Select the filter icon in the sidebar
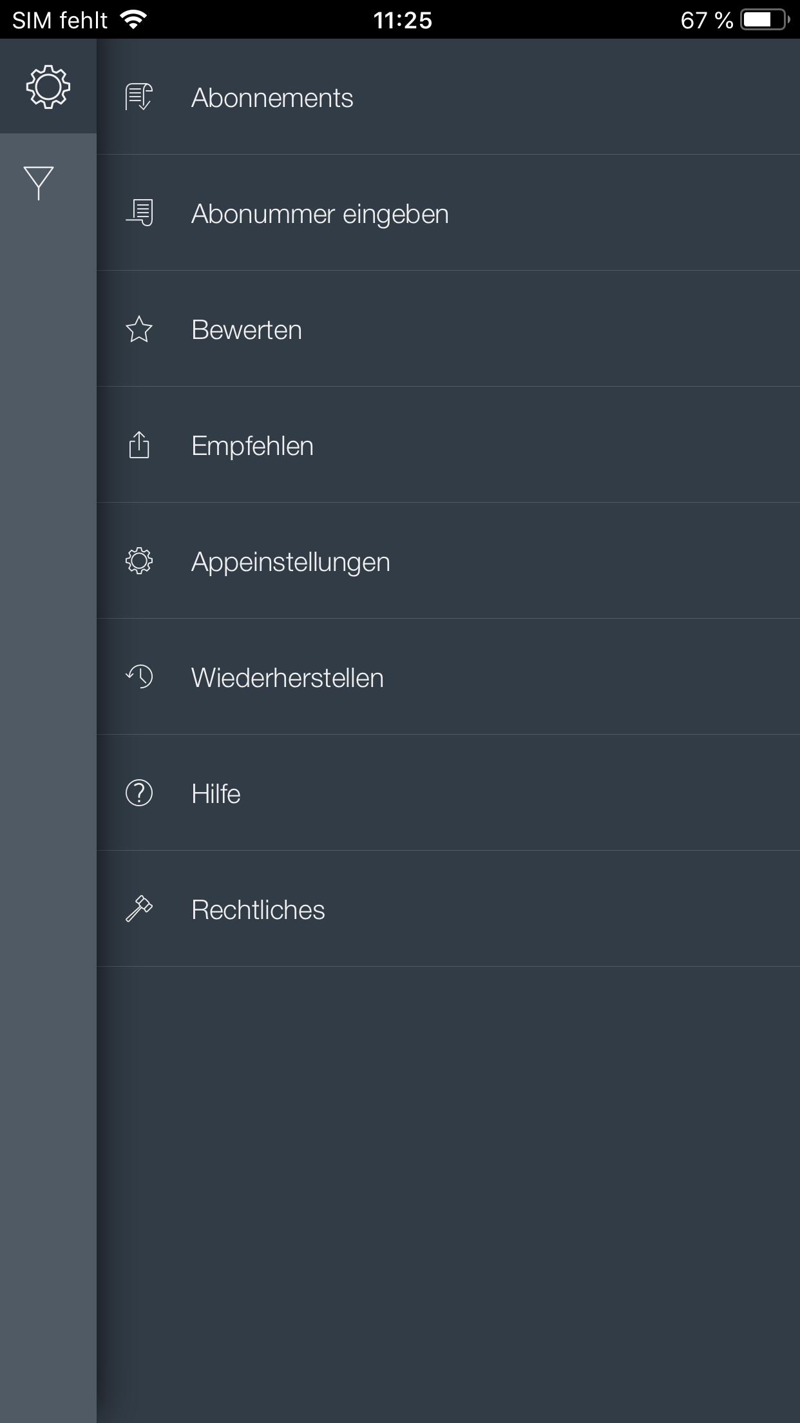The width and height of the screenshot is (800, 1423). (39, 179)
